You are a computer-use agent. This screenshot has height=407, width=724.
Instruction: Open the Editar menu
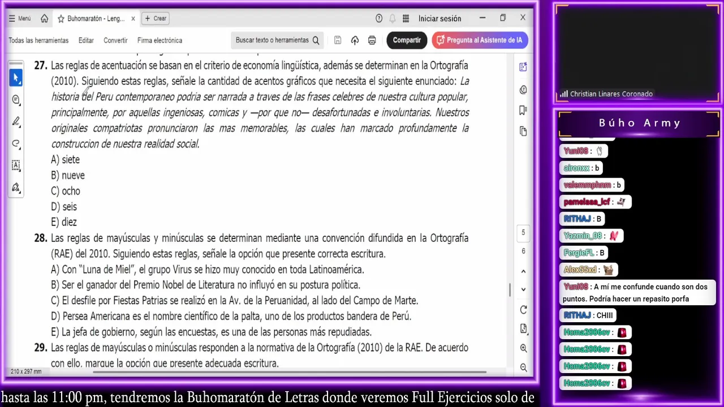point(86,40)
